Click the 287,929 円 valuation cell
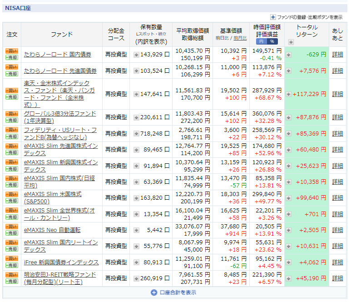 pos(267,91)
